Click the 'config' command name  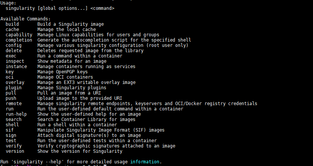point(14,45)
